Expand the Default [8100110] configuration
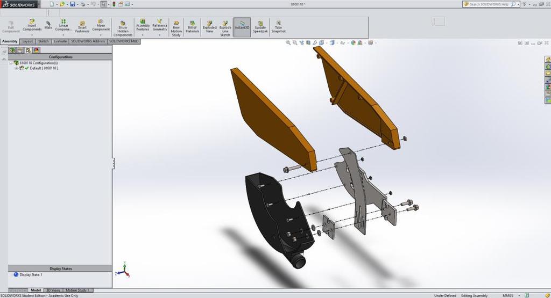Image resolution: width=551 pixels, height=298 pixels. (x=16, y=68)
